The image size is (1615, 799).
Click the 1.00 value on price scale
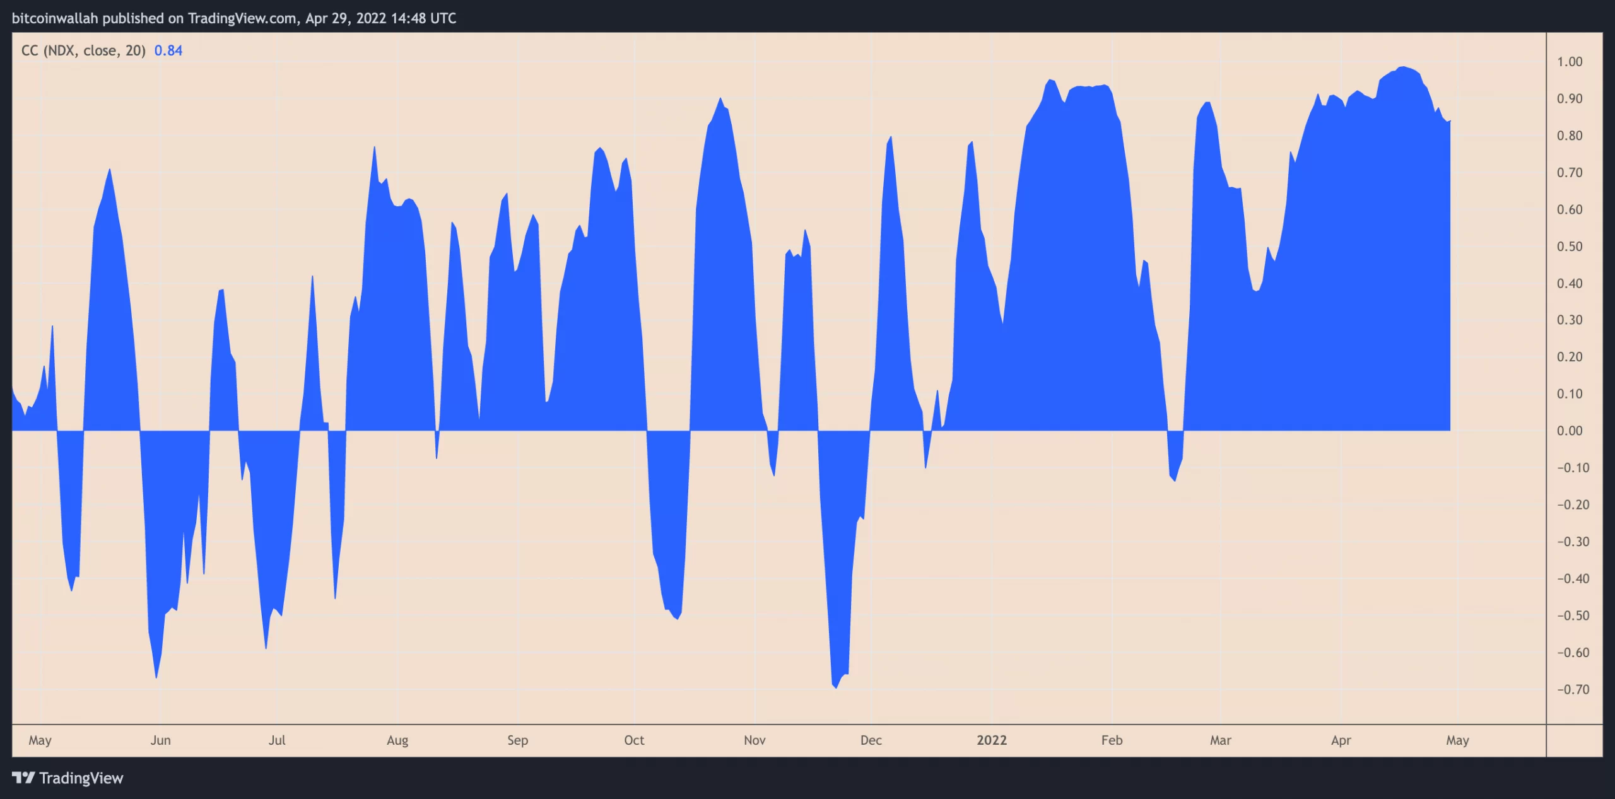(x=1570, y=62)
